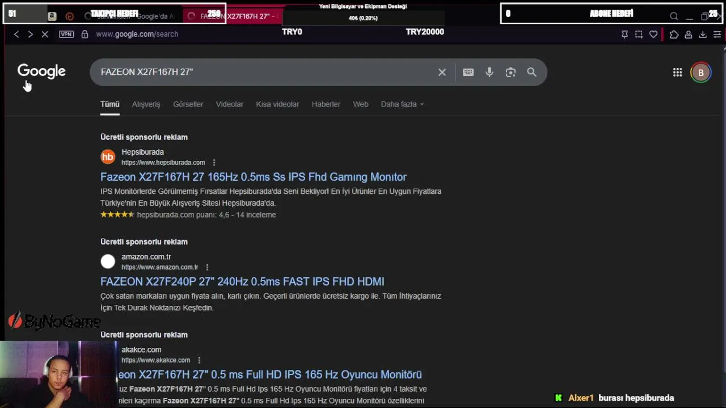Open more options for Hepsiburada ad
The image size is (726, 408).
coord(214,163)
